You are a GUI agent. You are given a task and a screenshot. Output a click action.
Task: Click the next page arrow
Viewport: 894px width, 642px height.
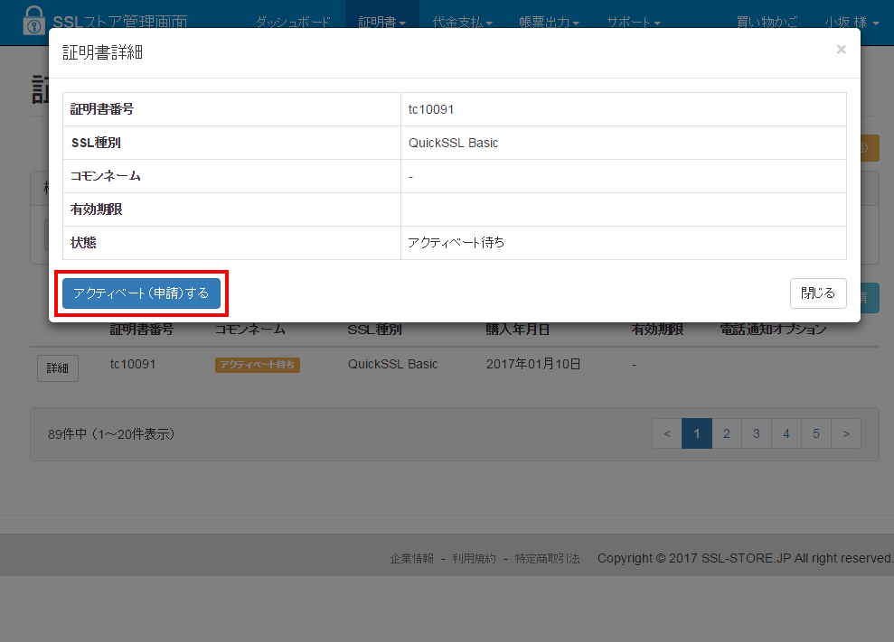(x=846, y=433)
